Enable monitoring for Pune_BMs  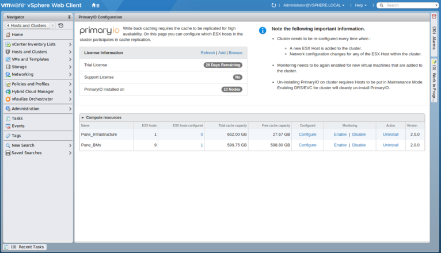[x=340, y=145]
